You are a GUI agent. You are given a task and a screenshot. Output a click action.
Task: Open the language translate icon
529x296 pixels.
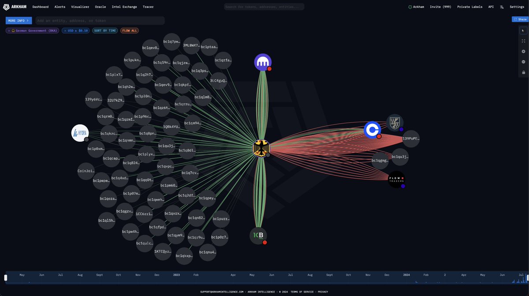[502, 7]
